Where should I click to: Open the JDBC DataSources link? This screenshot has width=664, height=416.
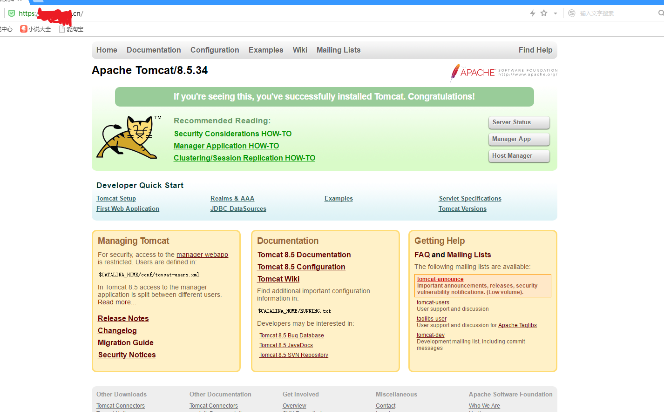(x=238, y=208)
